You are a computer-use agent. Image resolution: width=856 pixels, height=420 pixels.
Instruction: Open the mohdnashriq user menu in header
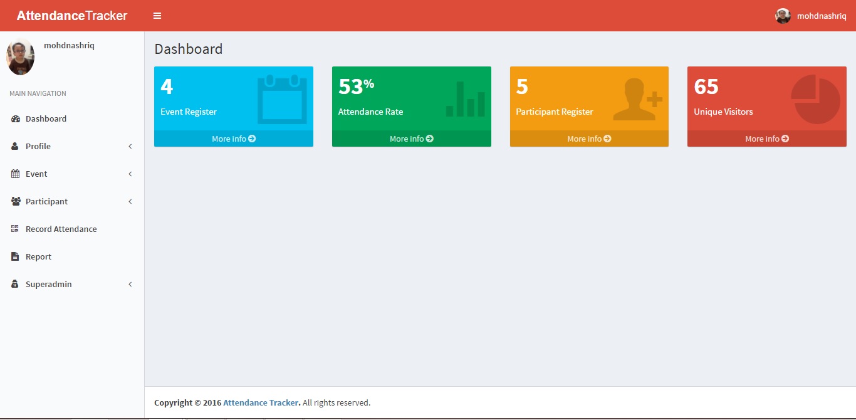tap(811, 16)
